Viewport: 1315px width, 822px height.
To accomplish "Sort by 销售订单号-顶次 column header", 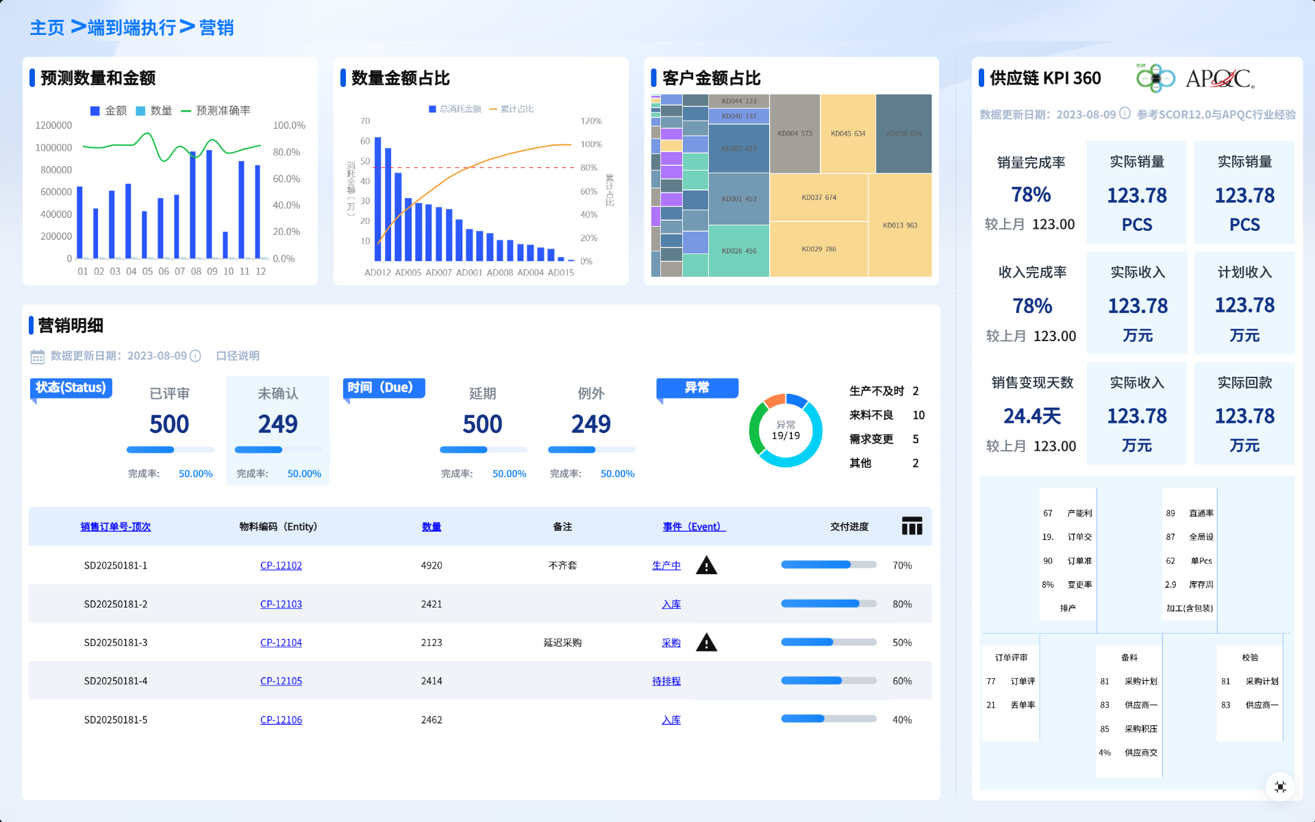I will 115,527.
